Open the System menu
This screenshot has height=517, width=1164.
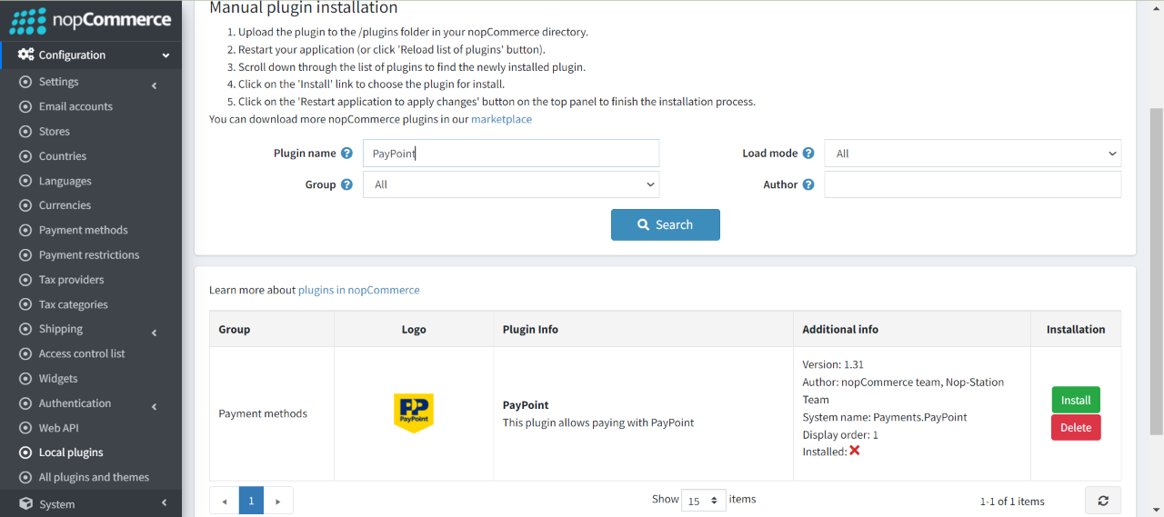[x=56, y=504]
